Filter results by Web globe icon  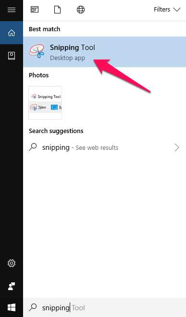click(81, 10)
